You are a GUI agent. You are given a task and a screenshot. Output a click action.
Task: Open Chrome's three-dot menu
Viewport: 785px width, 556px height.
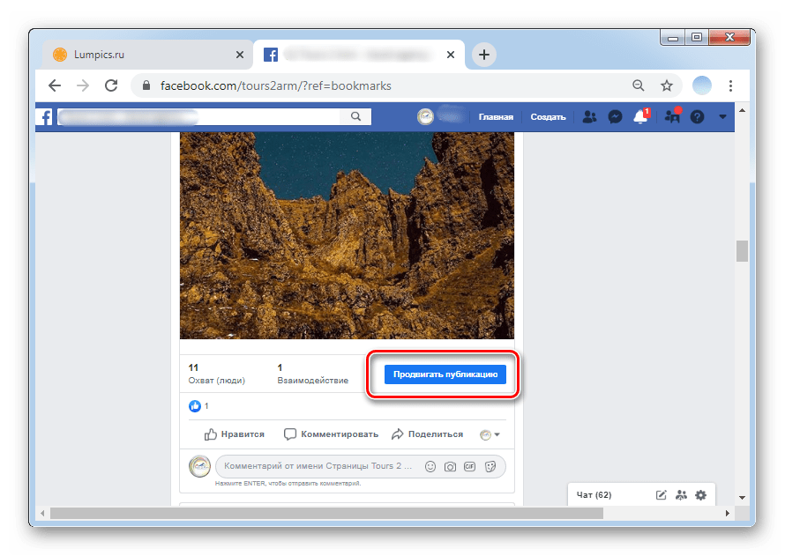coord(730,85)
